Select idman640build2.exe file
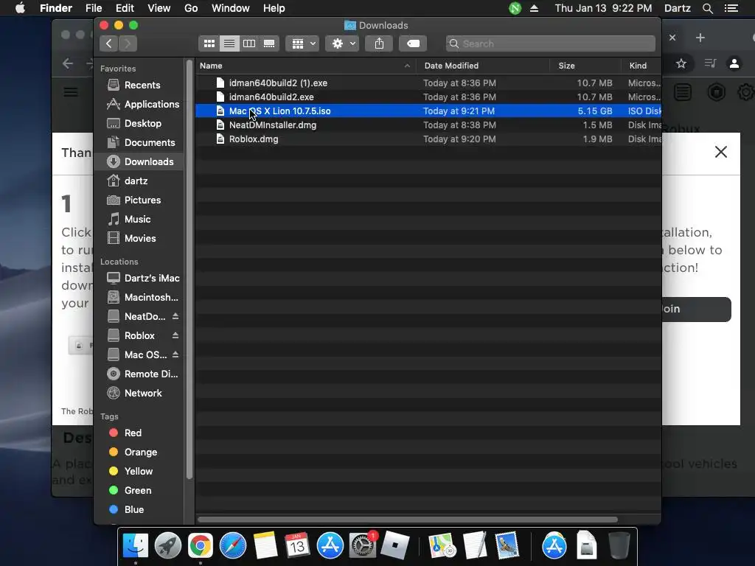Viewport: 755px width, 566px height. click(428, 97)
